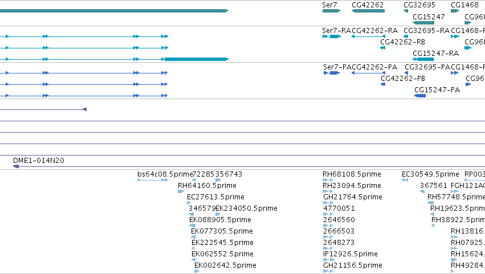This screenshot has height=274, width=485.
Task: Select the 2648273 EST label
Action: tap(339, 243)
